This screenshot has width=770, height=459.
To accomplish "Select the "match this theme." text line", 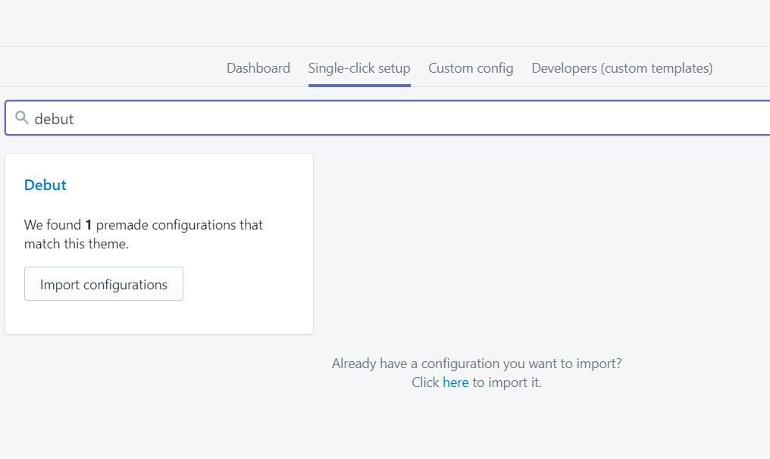I will coord(76,244).
